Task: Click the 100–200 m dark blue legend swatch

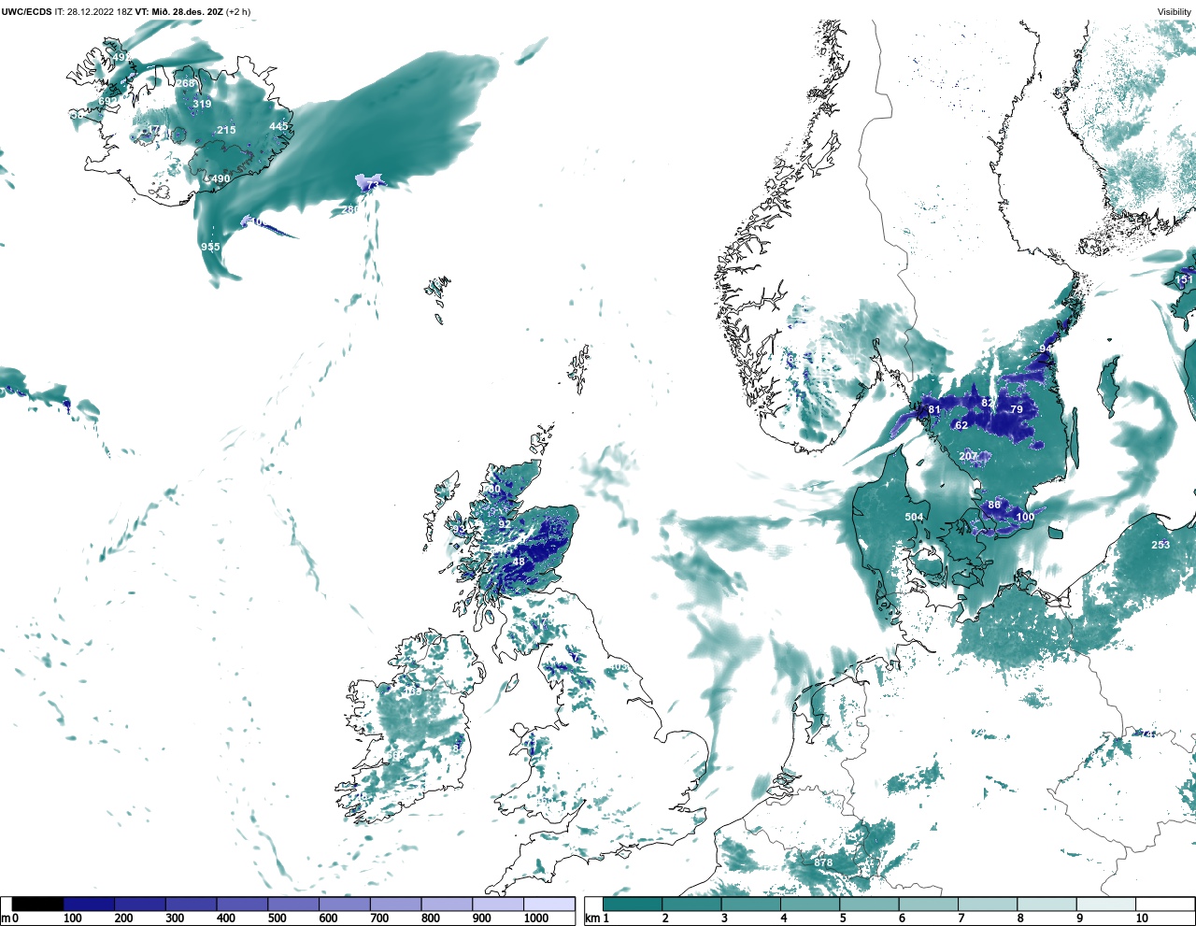Action: click(x=89, y=904)
